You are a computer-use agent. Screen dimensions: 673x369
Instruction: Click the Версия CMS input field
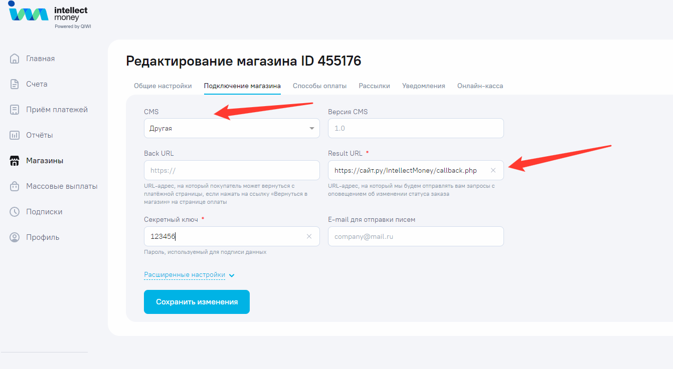[415, 128]
